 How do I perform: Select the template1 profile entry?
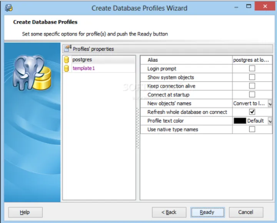pyautogui.click(x=83, y=68)
